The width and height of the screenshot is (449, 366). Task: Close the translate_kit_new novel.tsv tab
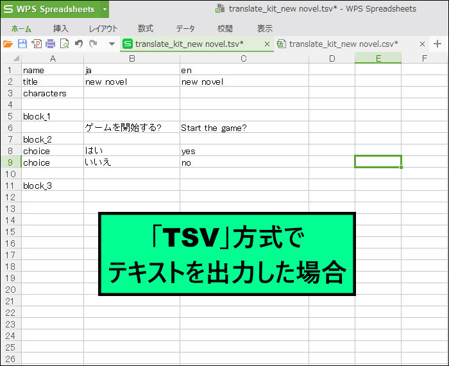click(x=267, y=44)
